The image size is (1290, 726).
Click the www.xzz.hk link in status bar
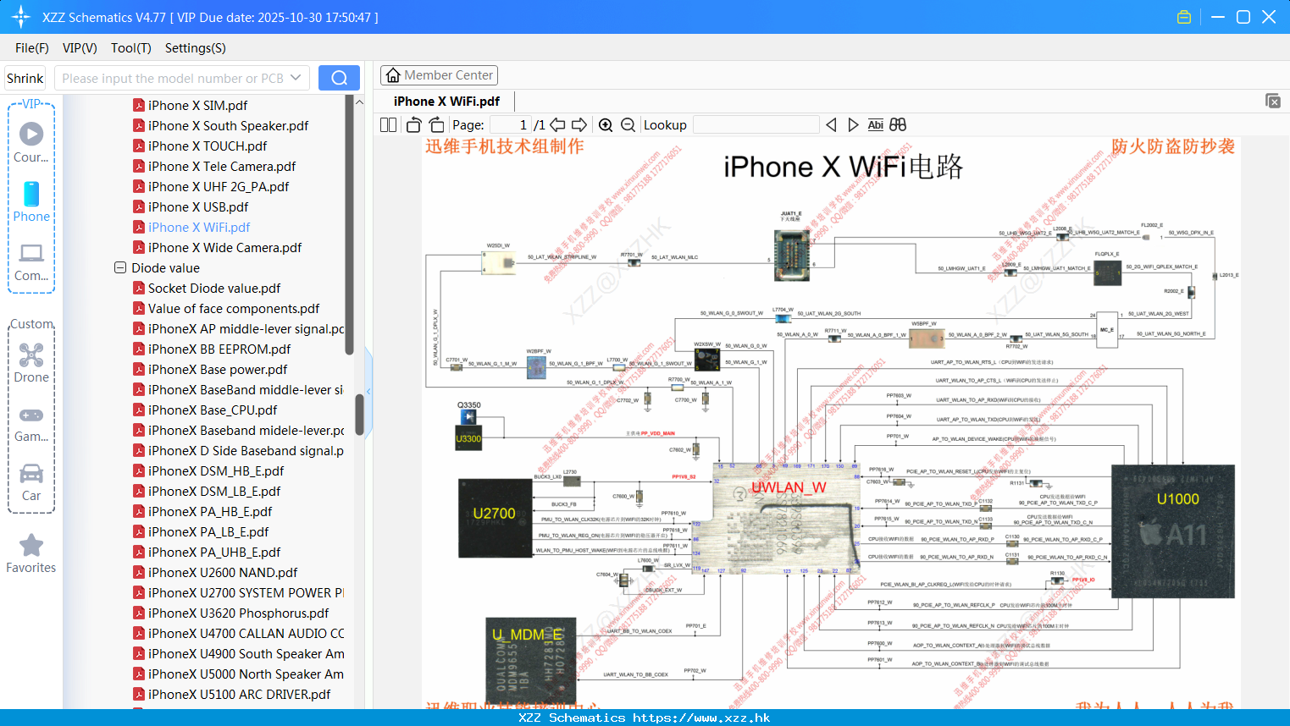[701, 718]
